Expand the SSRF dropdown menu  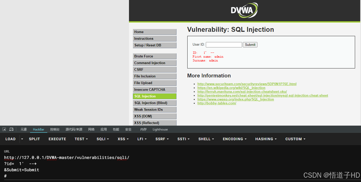pos(162,139)
